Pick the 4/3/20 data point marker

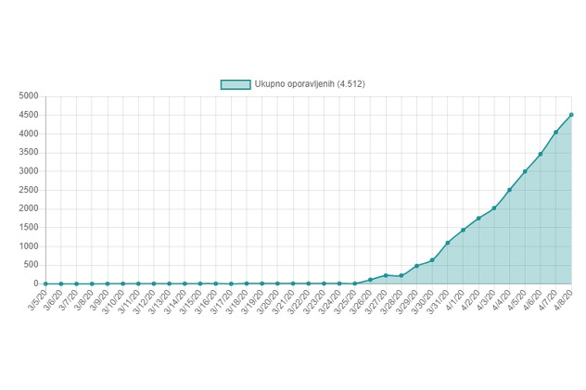(x=494, y=208)
